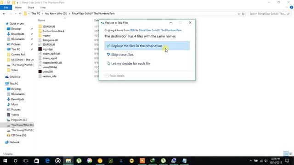Open the Windows Start menu

(5, 161)
